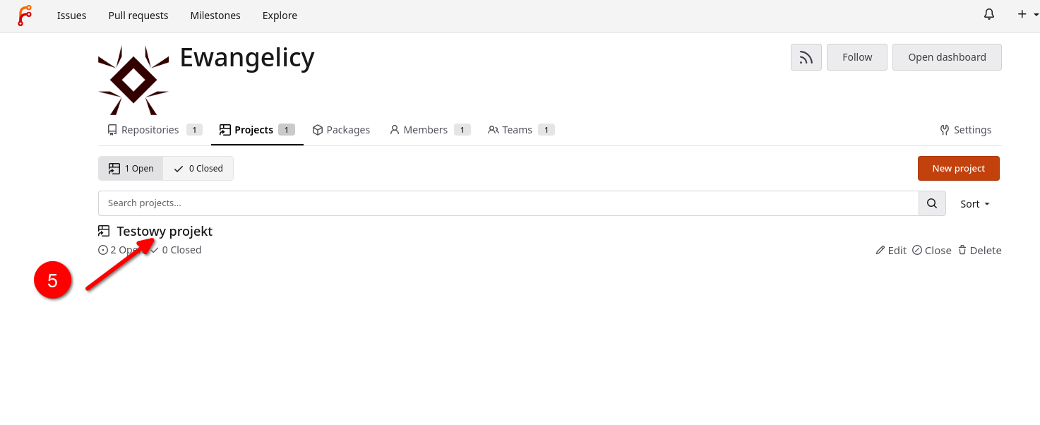Click the Forgejo logo icon
The height and width of the screenshot is (425, 1040).
pyautogui.click(x=25, y=16)
